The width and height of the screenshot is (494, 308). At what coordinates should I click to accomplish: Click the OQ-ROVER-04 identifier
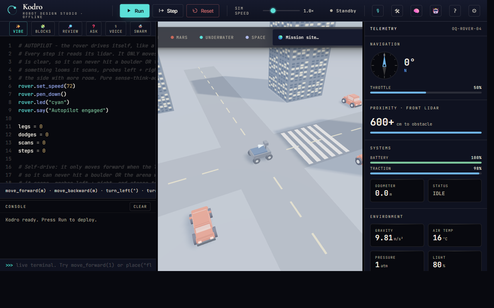467,29
